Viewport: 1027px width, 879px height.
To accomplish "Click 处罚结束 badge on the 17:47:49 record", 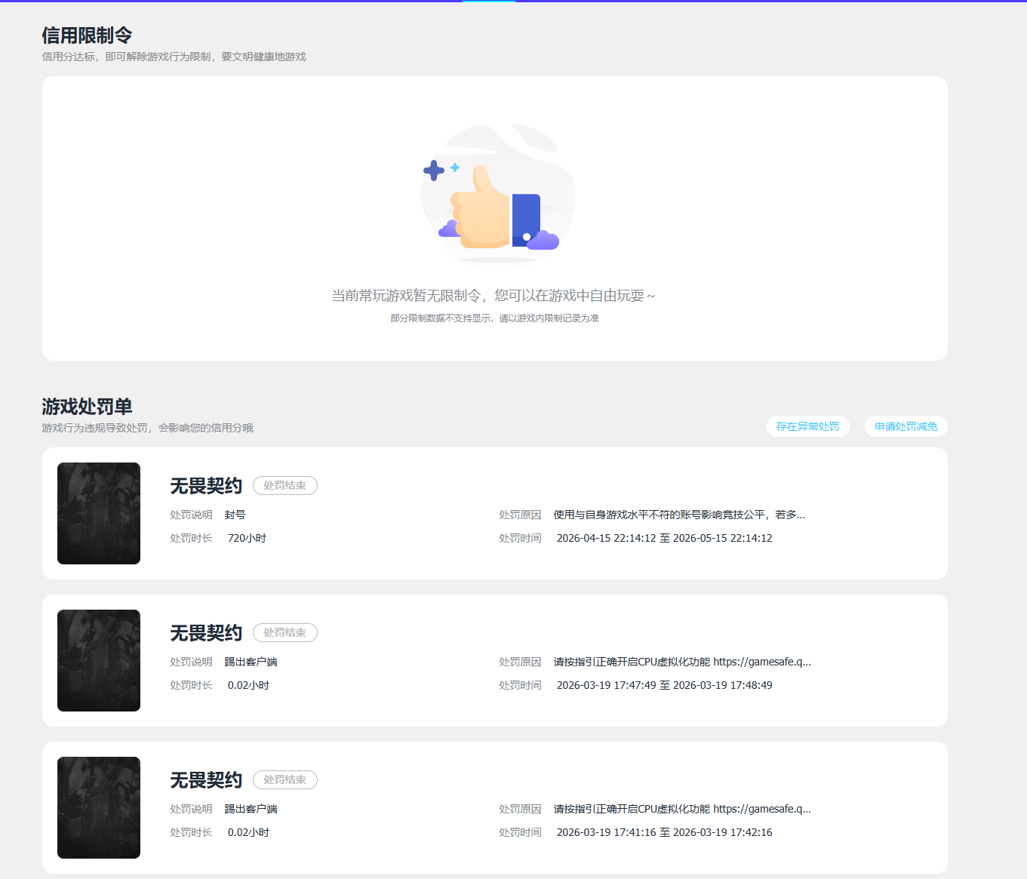I will 284,633.
